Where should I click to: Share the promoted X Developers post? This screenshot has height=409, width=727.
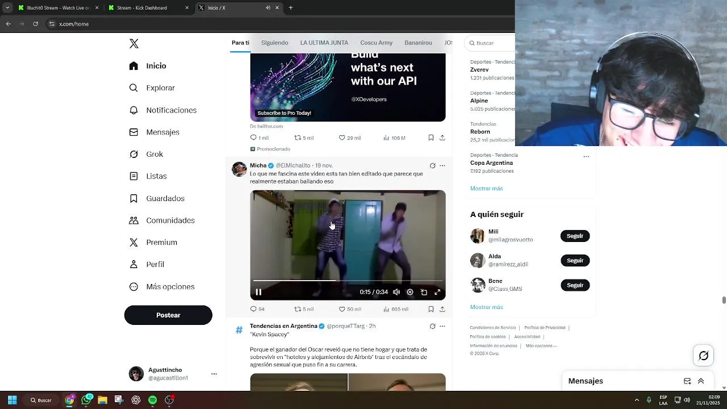click(x=442, y=137)
